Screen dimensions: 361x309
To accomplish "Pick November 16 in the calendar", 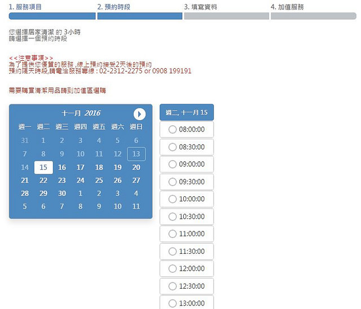I will 62,167.
